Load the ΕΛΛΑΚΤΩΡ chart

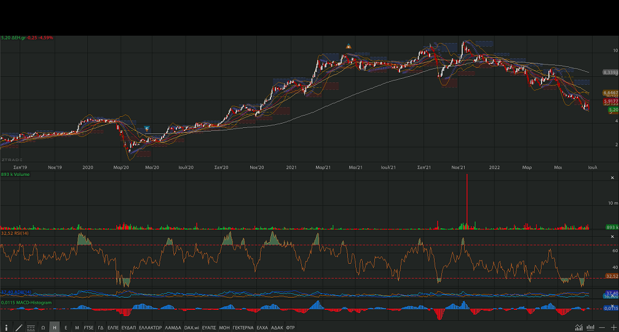tap(150, 328)
